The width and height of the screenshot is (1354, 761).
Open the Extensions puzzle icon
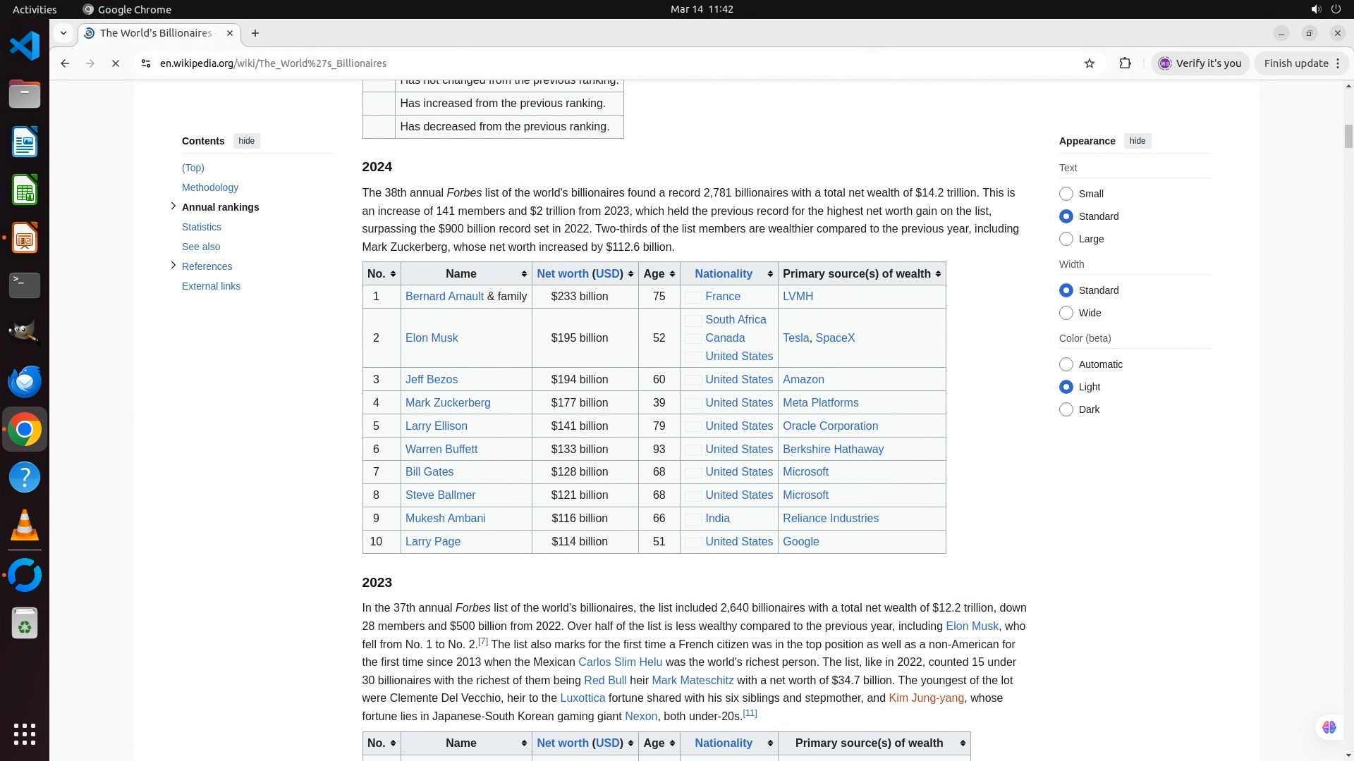point(1125,63)
